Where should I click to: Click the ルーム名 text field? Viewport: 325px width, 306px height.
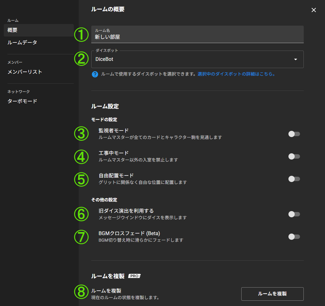(x=197, y=37)
